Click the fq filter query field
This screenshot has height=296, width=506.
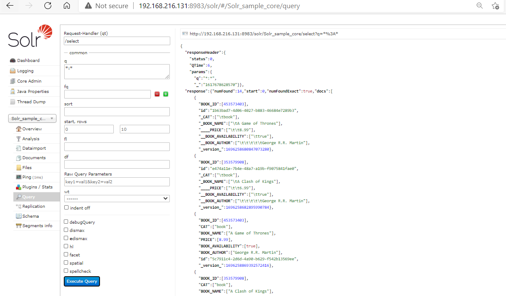(107, 94)
